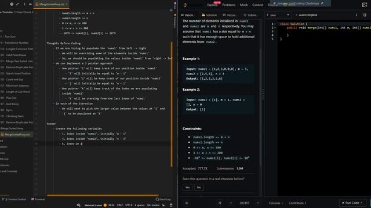The image size is (371, 208).
Task: Click the expand-all arrows icon in project panel
Action: (17, 4)
